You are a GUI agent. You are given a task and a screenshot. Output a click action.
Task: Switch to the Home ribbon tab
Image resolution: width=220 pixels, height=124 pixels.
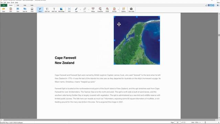pos(11,6)
